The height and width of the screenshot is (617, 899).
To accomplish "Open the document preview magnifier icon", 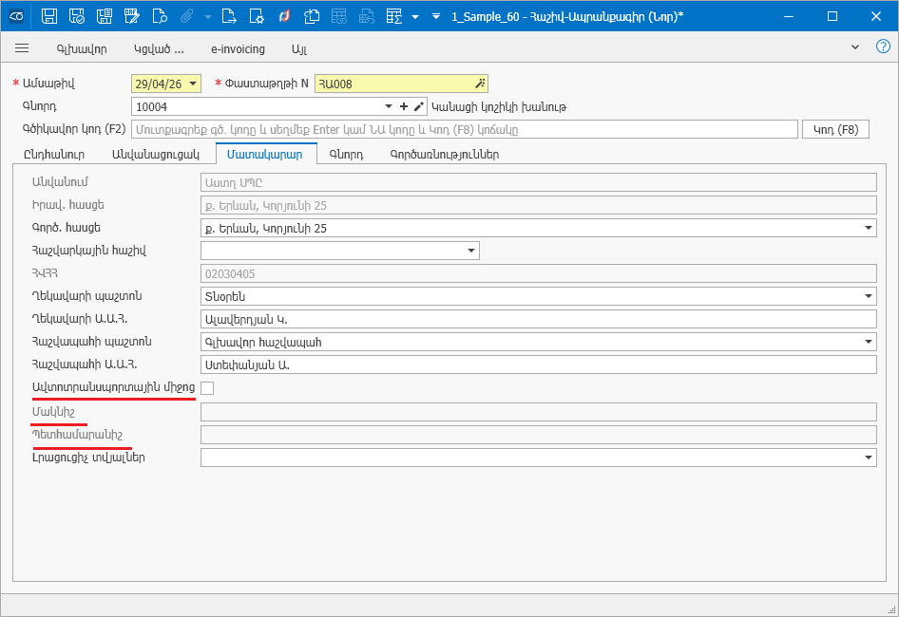I will pos(160,16).
